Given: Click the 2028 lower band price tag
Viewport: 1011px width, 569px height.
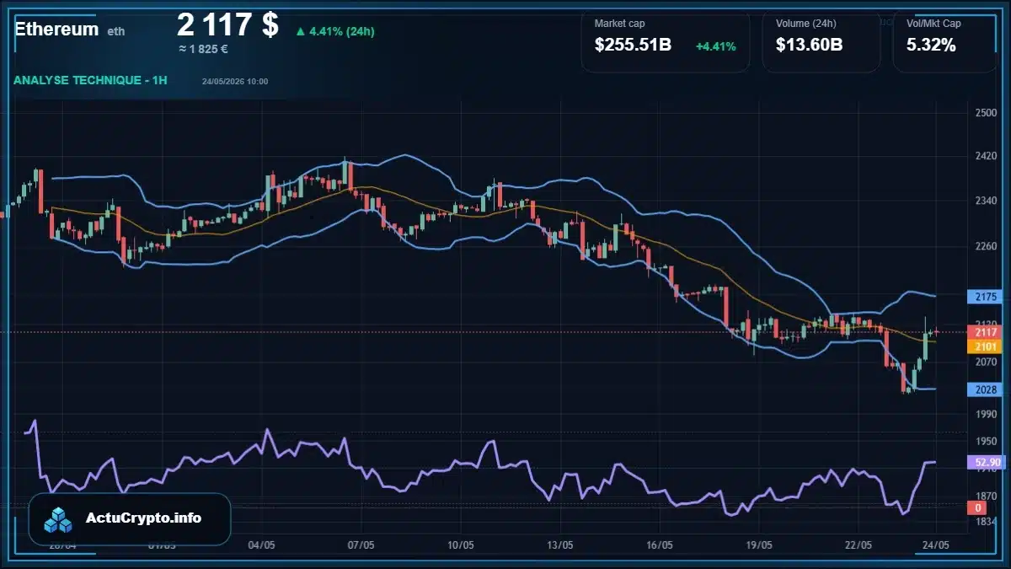Looking at the screenshot, I should click(x=986, y=389).
